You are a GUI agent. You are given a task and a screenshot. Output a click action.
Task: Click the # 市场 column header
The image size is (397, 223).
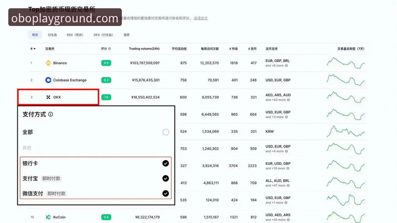[x=233, y=49]
